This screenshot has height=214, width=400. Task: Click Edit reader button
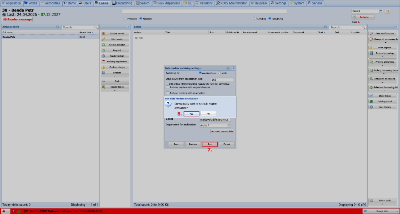point(115,39)
